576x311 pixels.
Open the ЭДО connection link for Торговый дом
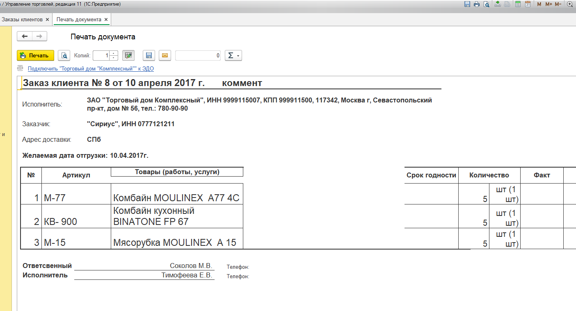point(91,69)
